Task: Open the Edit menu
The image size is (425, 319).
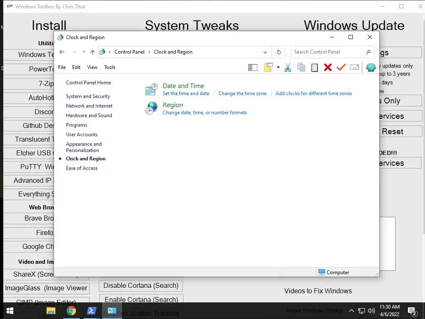Action: [x=76, y=67]
